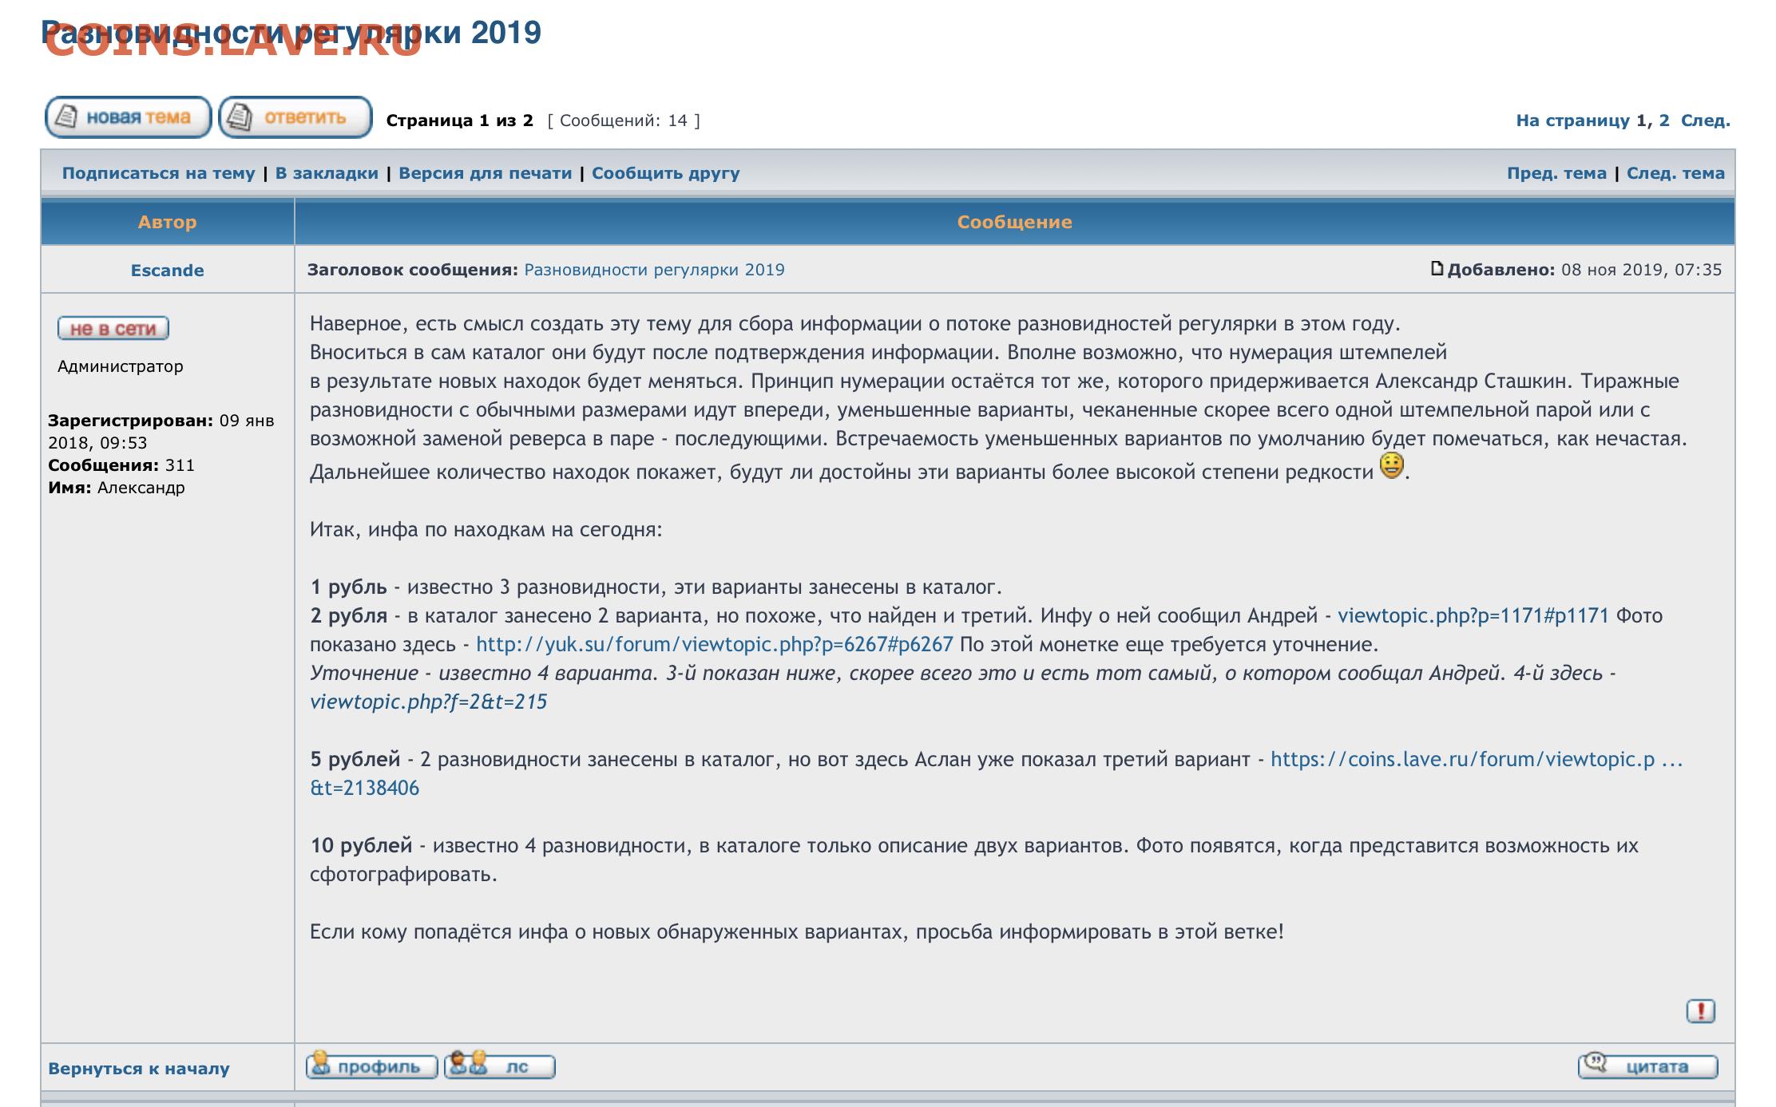This screenshot has height=1107, width=1776.
Task: Click the red report post exclamation icon
Action: point(1701,1011)
